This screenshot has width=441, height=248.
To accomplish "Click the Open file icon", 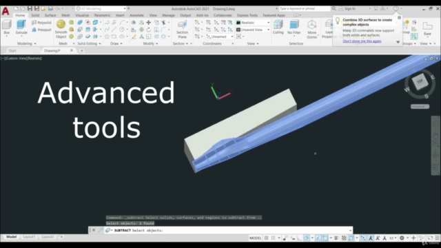I will tap(23, 9).
